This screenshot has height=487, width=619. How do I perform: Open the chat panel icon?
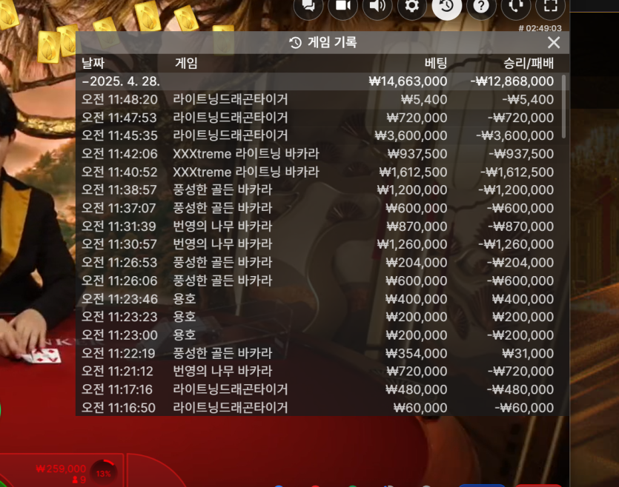(308, 6)
